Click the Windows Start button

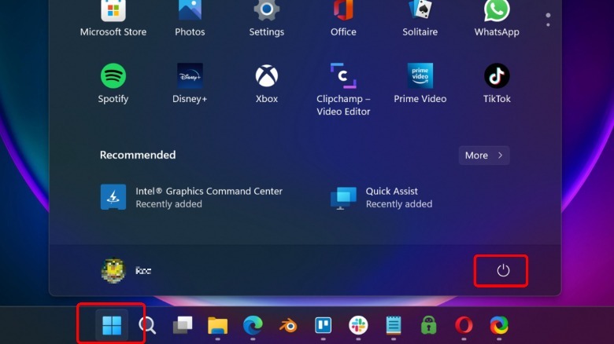(x=112, y=325)
